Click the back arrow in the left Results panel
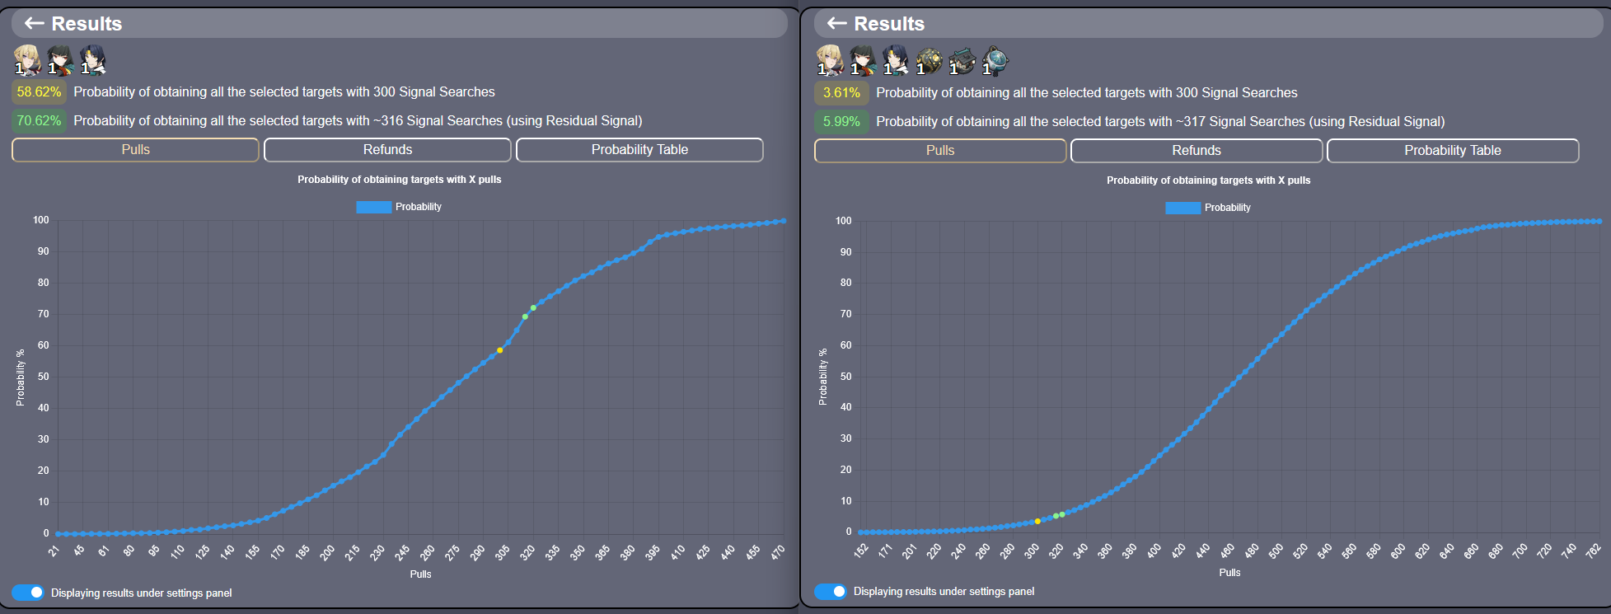This screenshot has height=614, width=1611. pyautogui.click(x=35, y=23)
